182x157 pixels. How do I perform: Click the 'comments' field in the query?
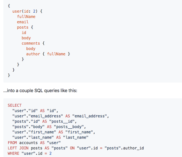click(31, 43)
